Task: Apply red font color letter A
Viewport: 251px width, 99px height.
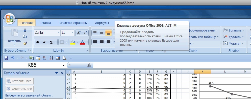Action: pyautogui.click(x=82, y=42)
